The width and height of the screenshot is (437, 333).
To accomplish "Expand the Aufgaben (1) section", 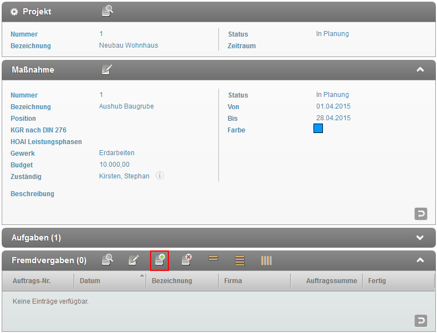I will click(420, 238).
